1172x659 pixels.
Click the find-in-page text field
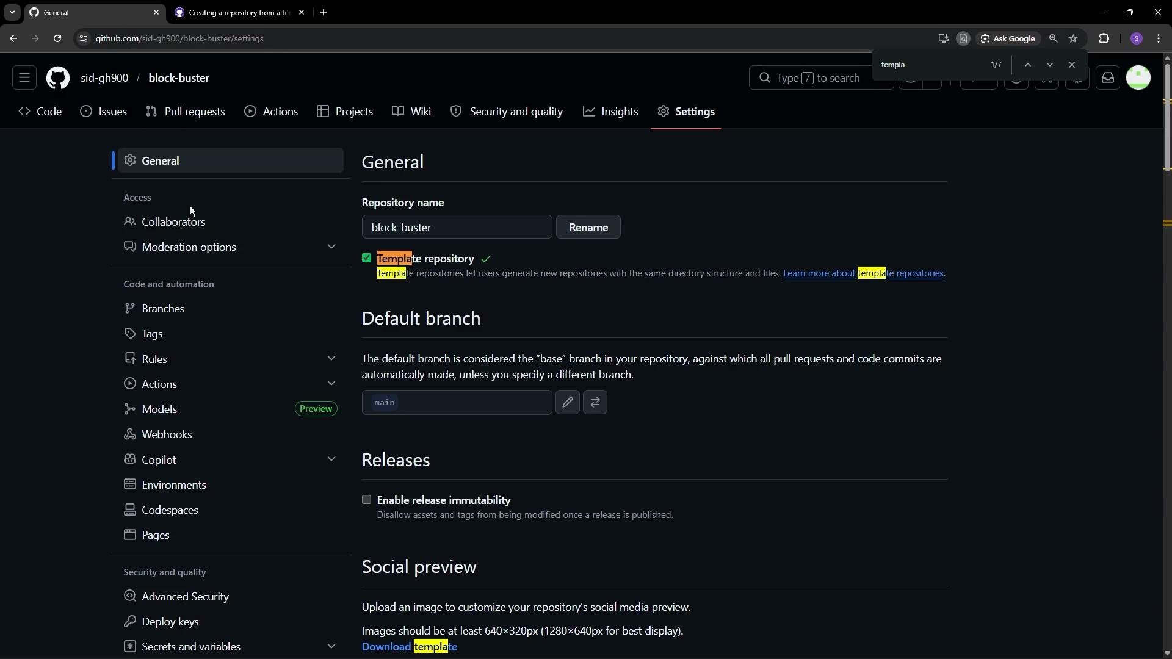(931, 65)
